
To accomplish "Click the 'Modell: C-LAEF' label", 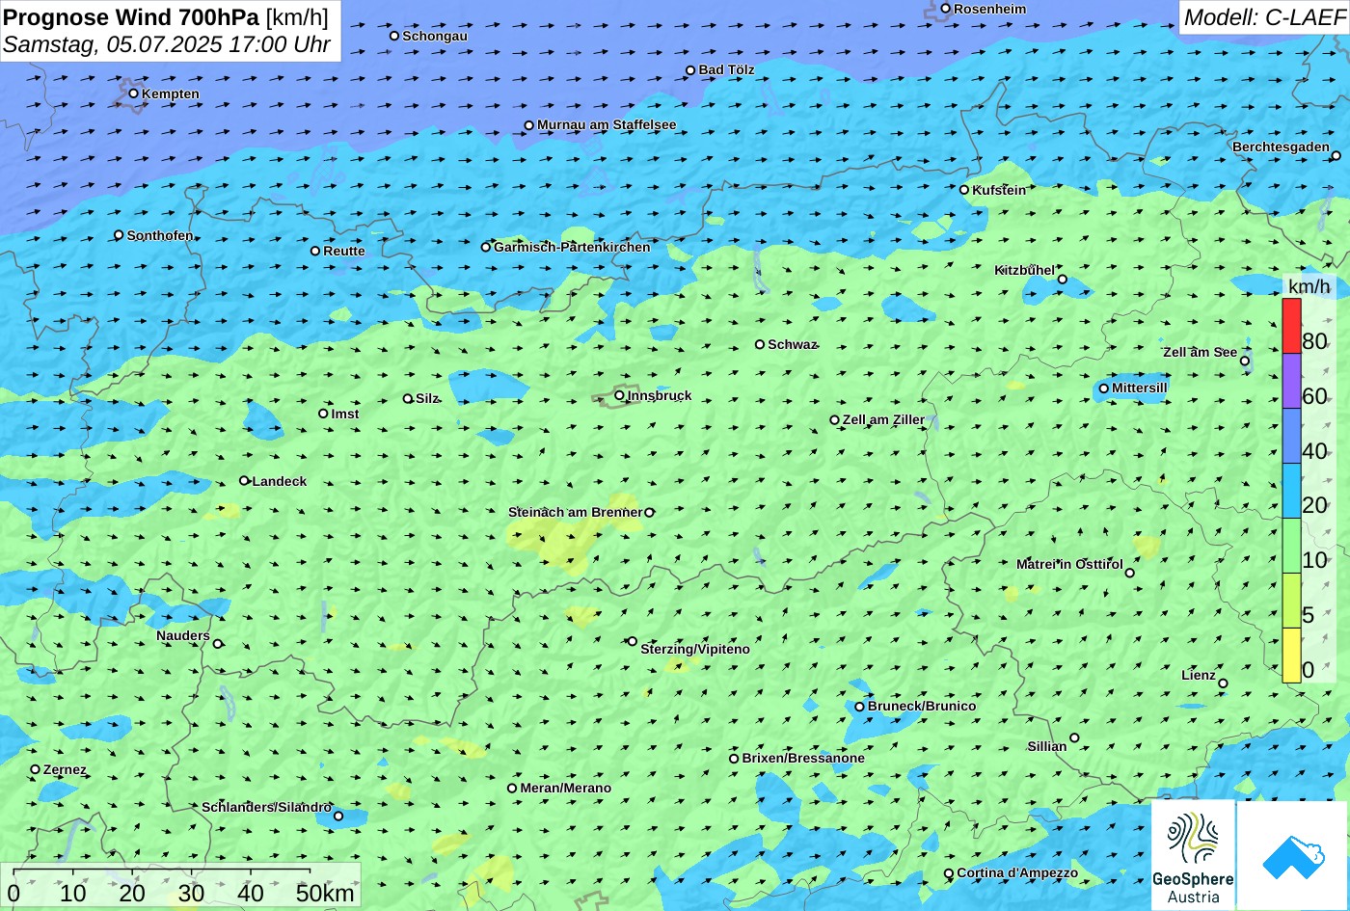I will pyautogui.click(x=1264, y=16).
